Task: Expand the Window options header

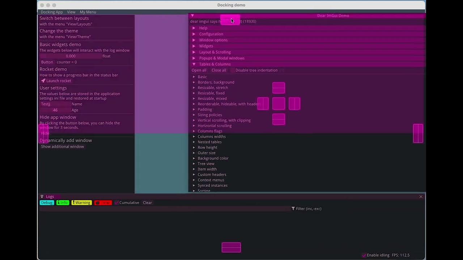Action: (307, 40)
